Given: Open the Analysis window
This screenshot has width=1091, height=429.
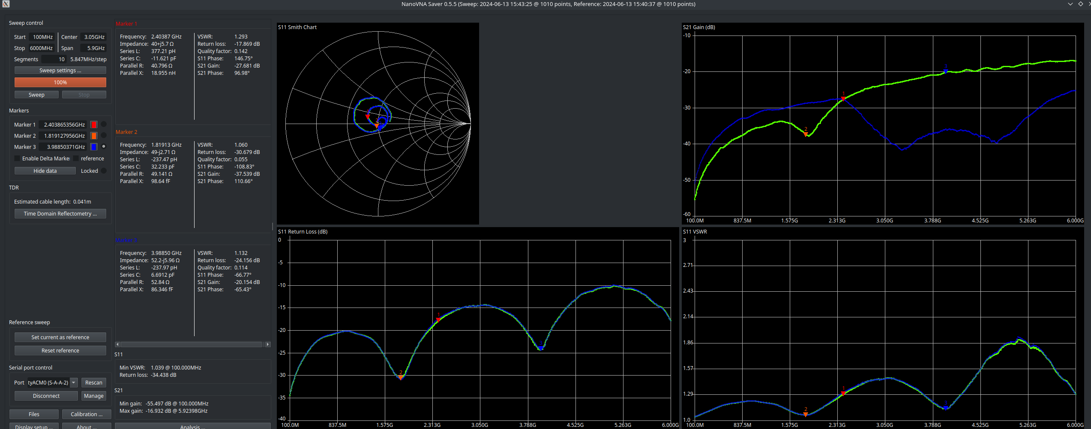Looking at the screenshot, I should pyautogui.click(x=193, y=426).
